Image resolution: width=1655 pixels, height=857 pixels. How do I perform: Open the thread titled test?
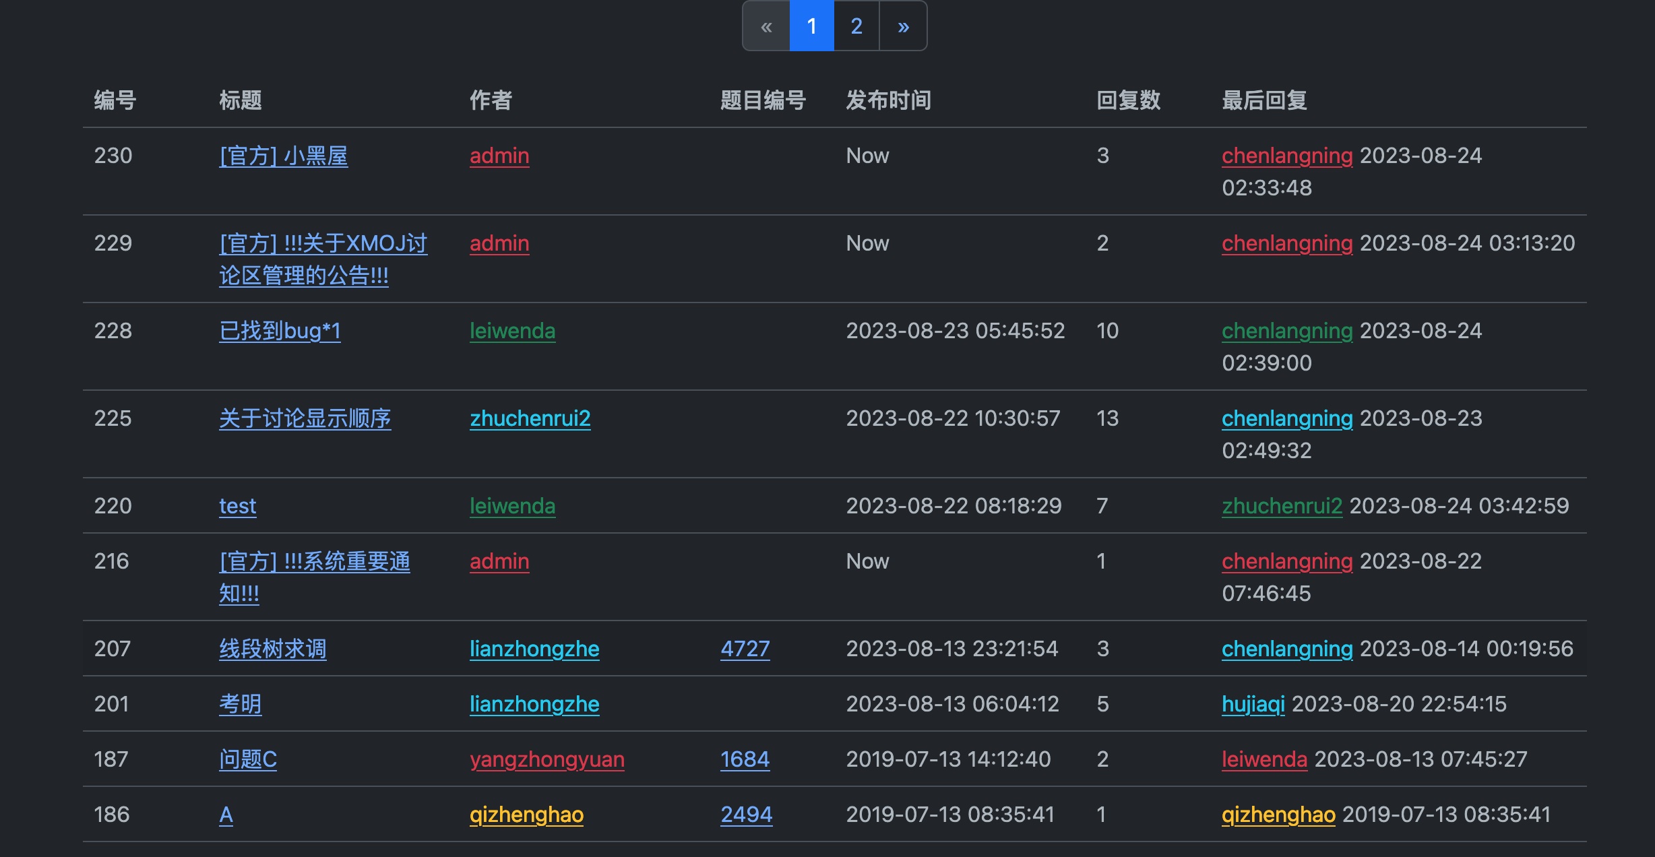[x=237, y=506]
